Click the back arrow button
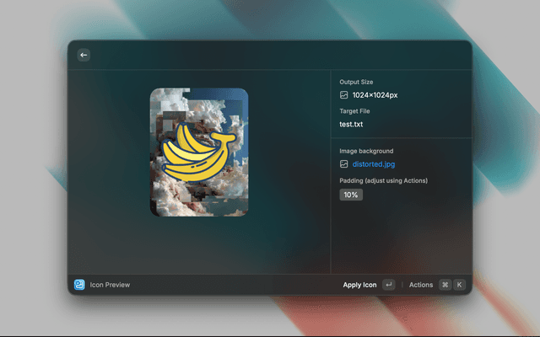Screen dimensions: 540x337 point(84,55)
